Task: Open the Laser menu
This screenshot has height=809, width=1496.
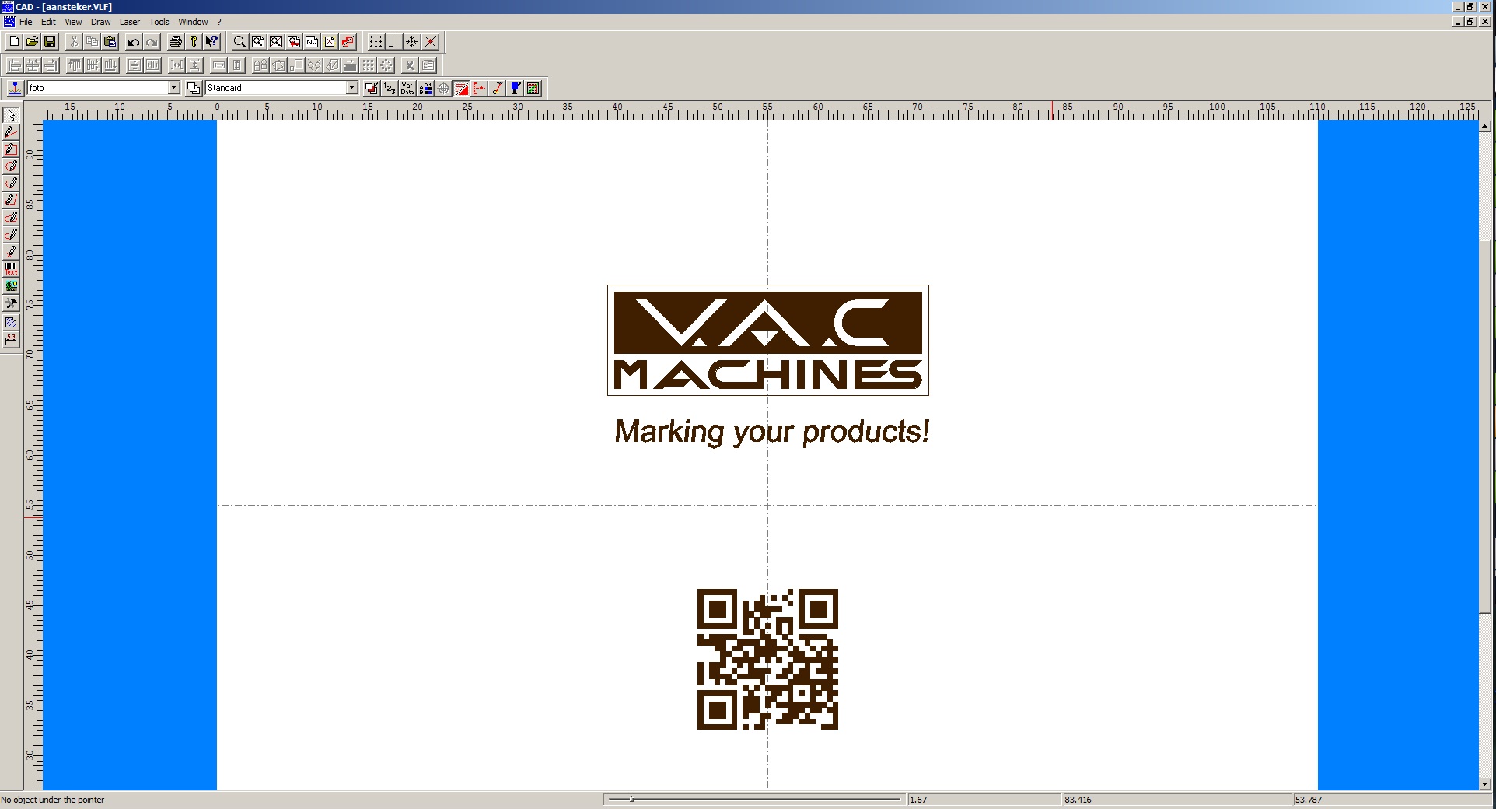Action: point(130,22)
